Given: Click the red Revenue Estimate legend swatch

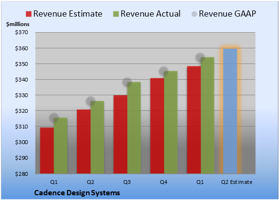Looking at the screenshot, I should point(28,14).
